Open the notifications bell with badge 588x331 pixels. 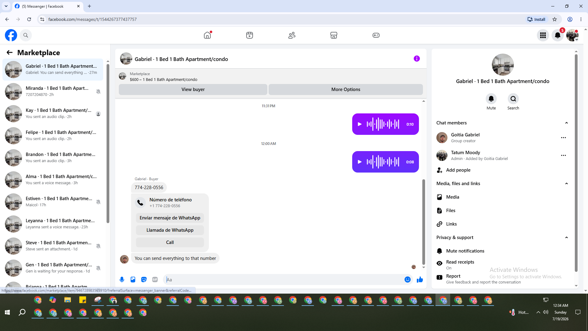[558, 35]
